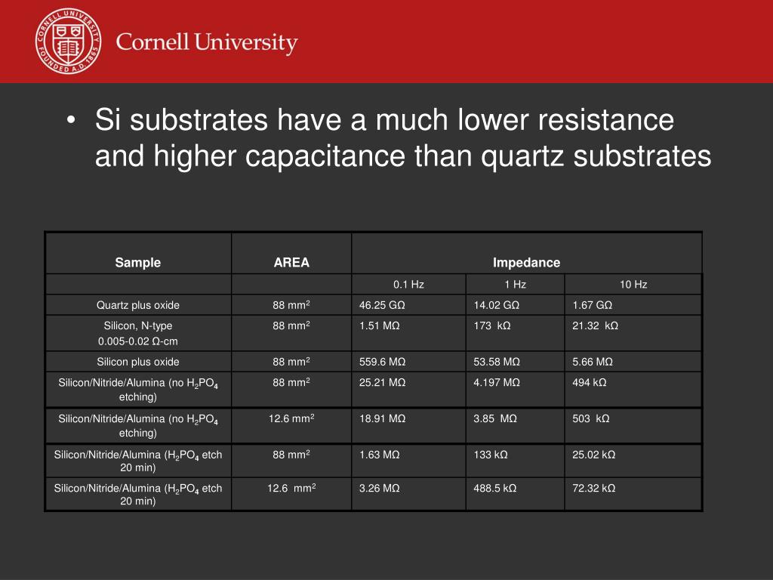773x580 pixels.
Task: Click the 494 kΩ impedance value
Action: 589,383
